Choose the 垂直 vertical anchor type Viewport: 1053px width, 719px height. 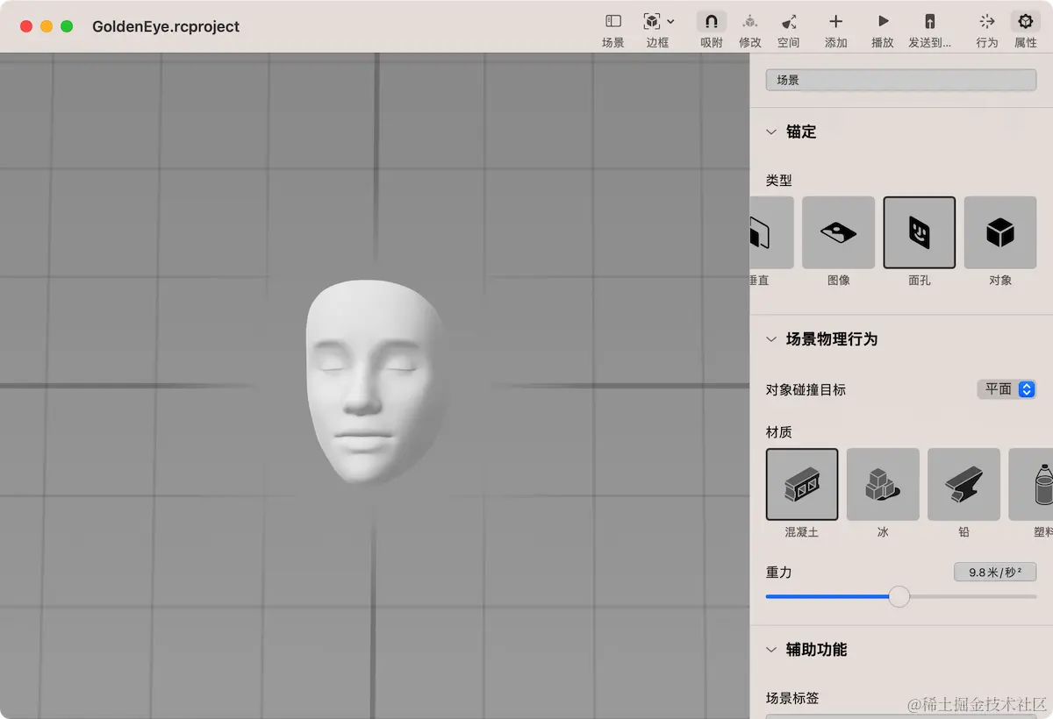point(772,232)
